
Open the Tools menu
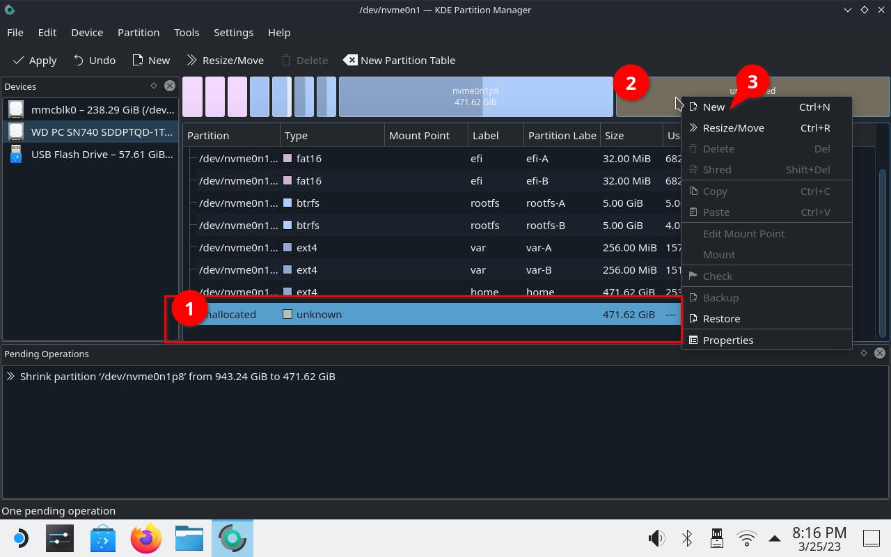[x=187, y=33]
